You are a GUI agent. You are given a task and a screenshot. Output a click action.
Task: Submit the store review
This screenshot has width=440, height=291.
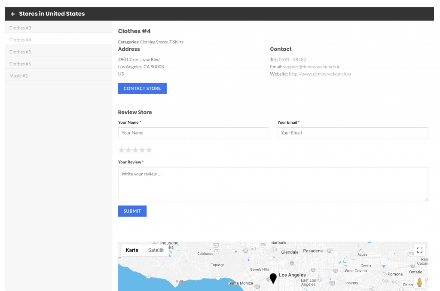coord(132,211)
